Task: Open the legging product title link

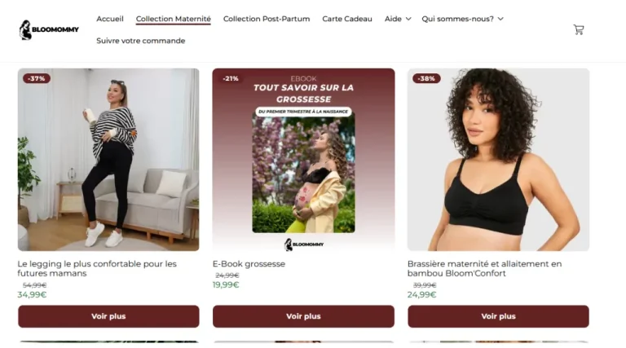Action: (x=97, y=269)
